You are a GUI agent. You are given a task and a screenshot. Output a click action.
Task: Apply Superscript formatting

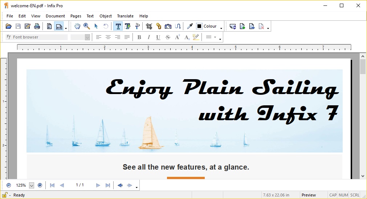pyautogui.click(x=177, y=37)
